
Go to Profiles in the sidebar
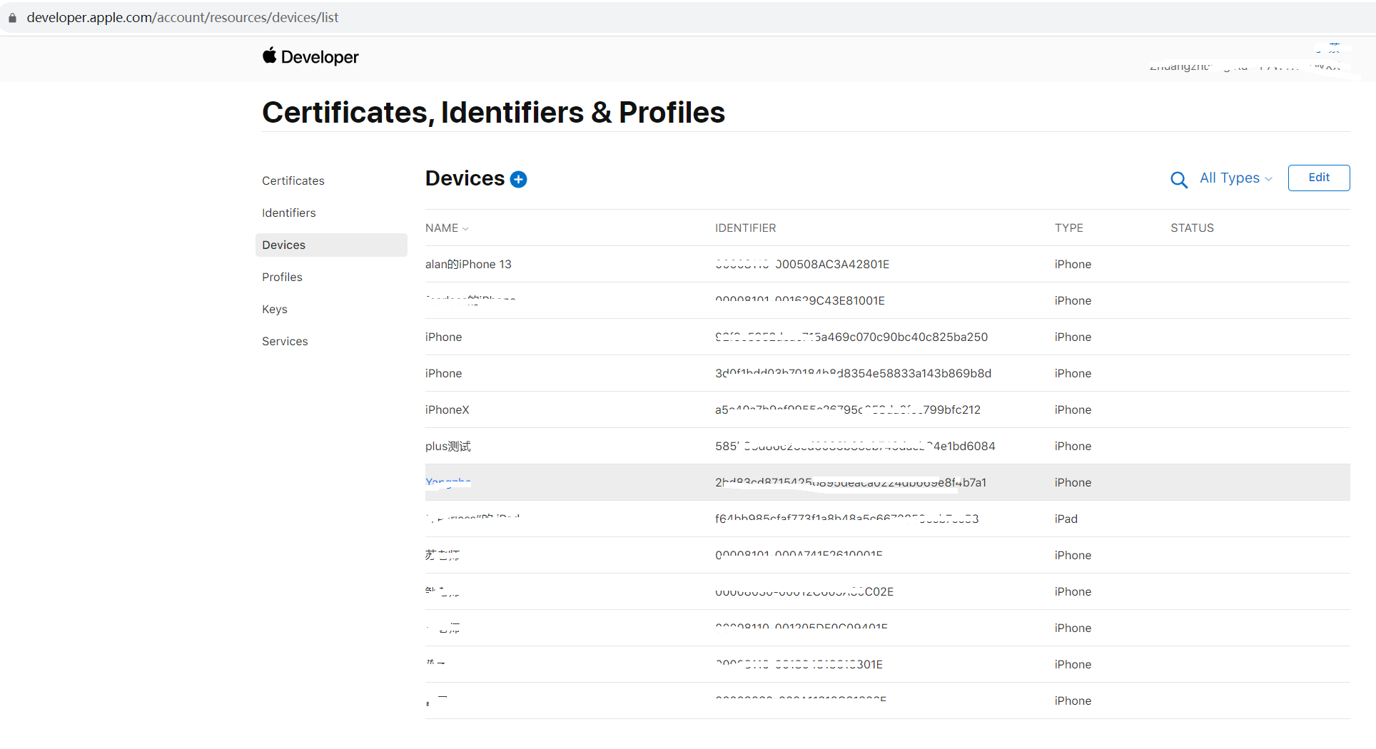coord(282,277)
